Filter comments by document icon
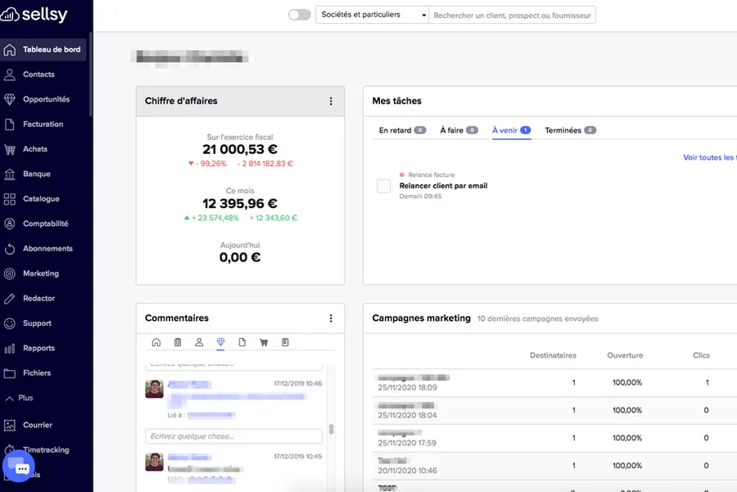Screen dimensions: 737x492 [242, 342]
